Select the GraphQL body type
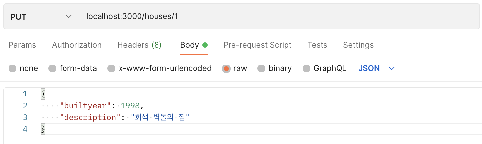The image size is (482, 144). 306,69
